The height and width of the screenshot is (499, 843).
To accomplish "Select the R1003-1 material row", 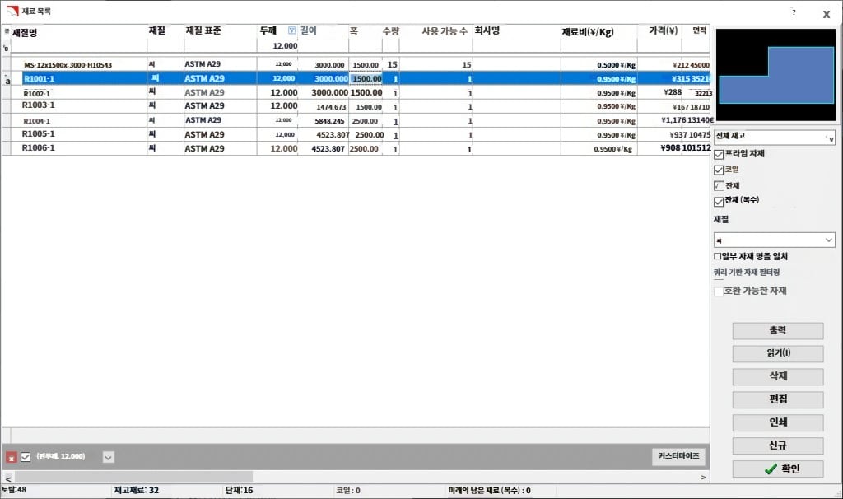I will click(x=356, y=106).
